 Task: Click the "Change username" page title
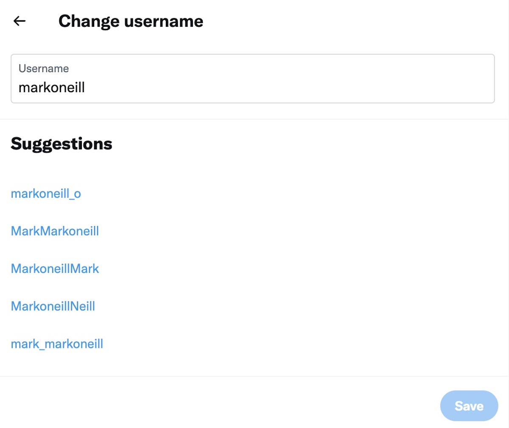pos(131,21)
